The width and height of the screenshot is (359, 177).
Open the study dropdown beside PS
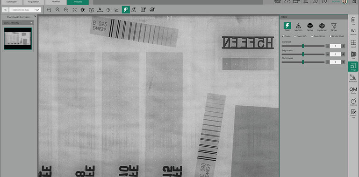[25, 10]
